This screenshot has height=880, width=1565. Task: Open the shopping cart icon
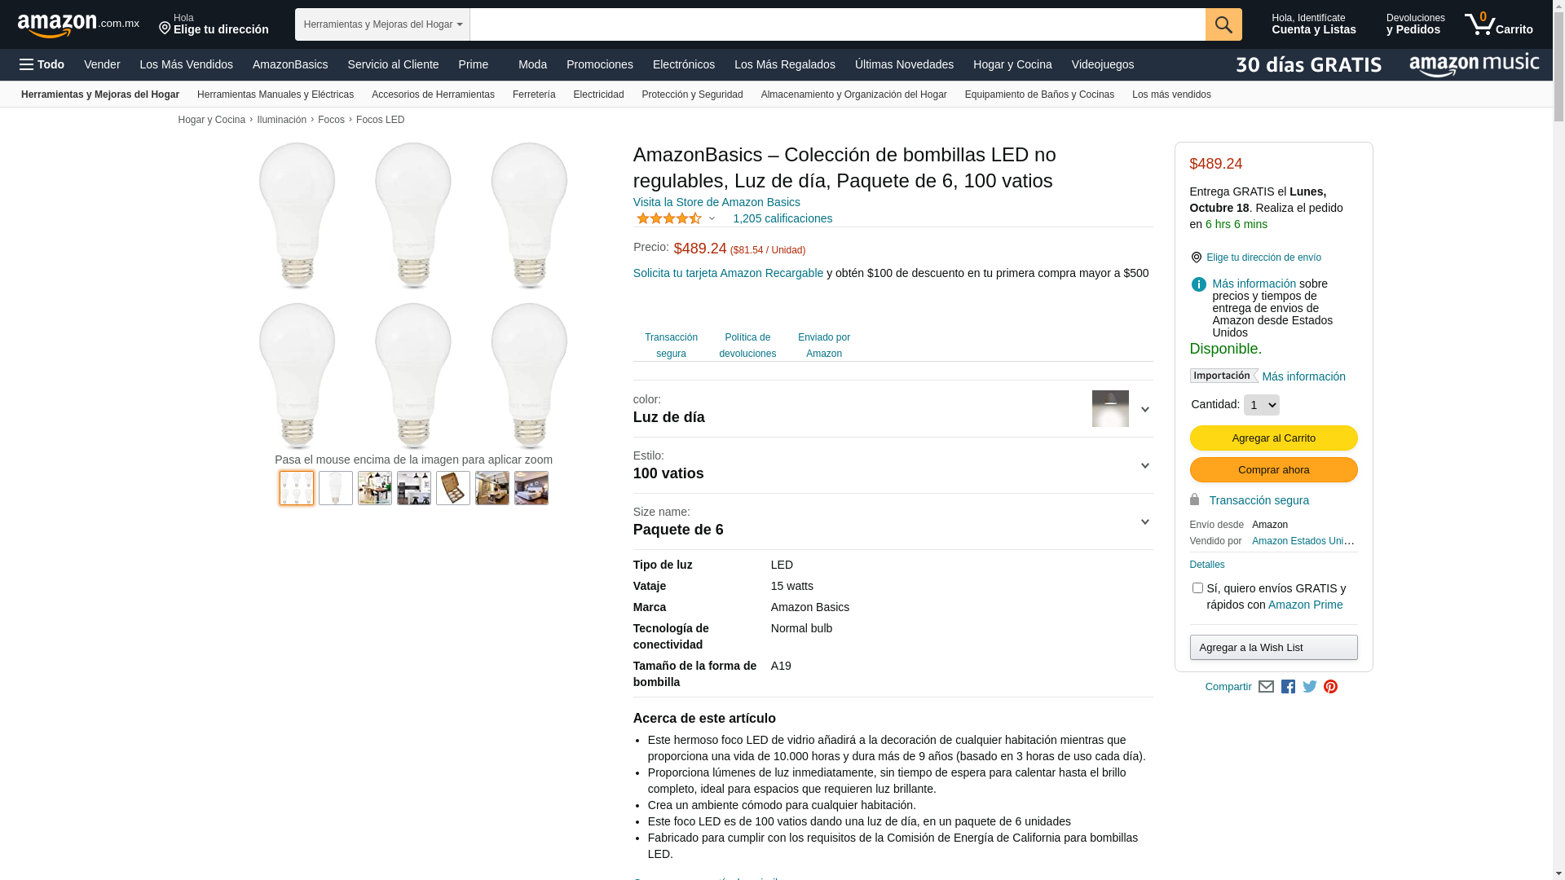(1497, 24)
